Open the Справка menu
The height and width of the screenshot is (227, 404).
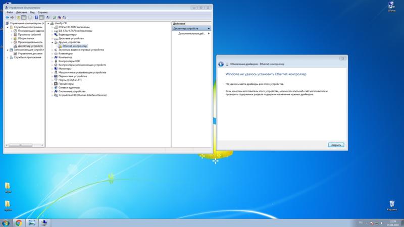click(x=42, y=12)
